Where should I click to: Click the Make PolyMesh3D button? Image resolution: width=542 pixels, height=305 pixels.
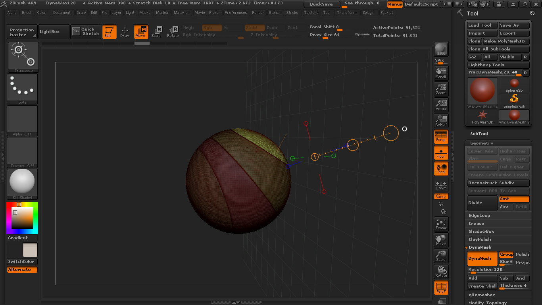point(506,41)
